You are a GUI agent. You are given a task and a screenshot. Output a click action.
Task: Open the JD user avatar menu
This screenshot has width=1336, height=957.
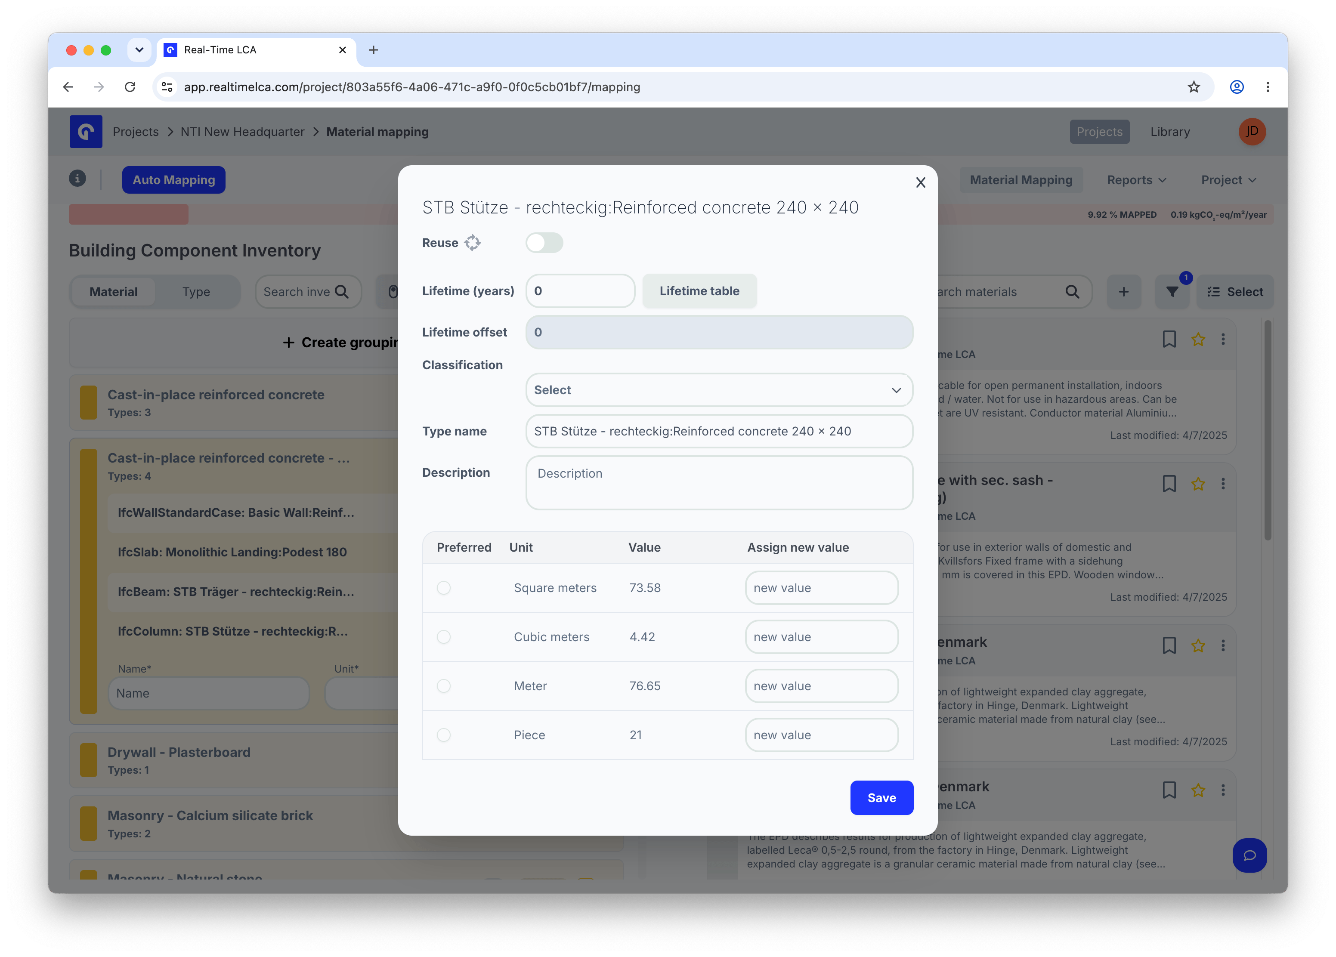coord(1252,131)
